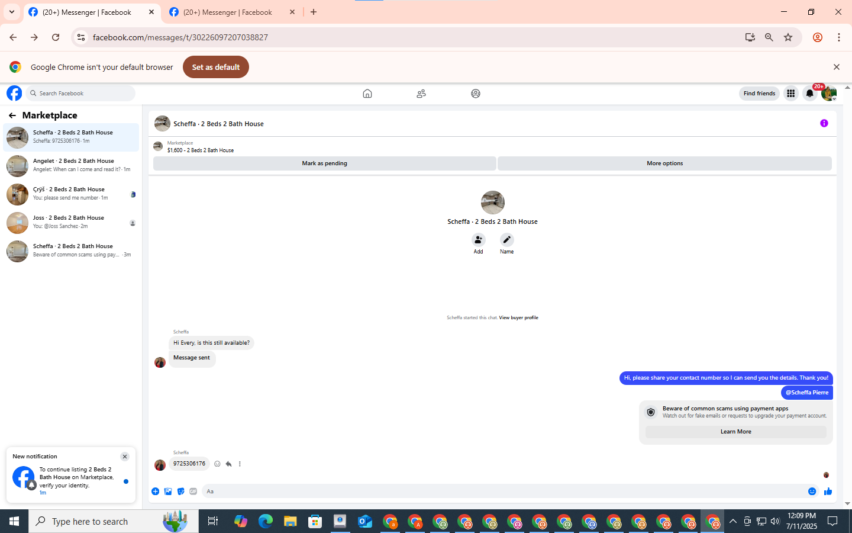Click the @Scheffa Pierre mention message
The width and height of the screenshot is (852, 533).
click(x=807, y=393)
